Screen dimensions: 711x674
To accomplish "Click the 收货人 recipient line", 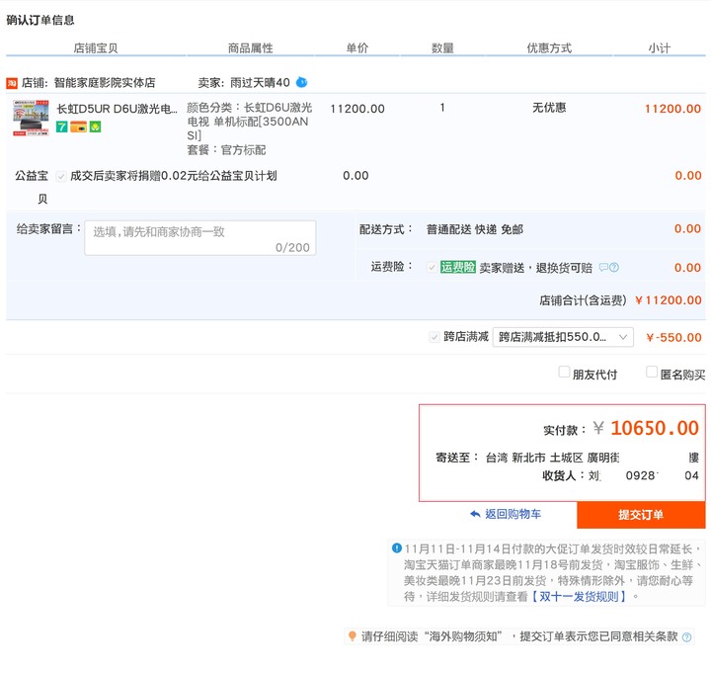I will tap(620, 475).
